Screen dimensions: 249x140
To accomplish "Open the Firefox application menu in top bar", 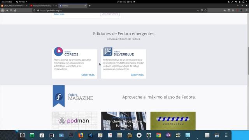I will pyautogui.click(x=22, y=2).
